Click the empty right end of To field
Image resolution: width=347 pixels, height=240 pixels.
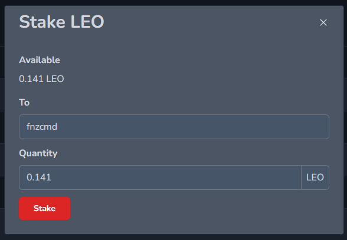[288, 127]
